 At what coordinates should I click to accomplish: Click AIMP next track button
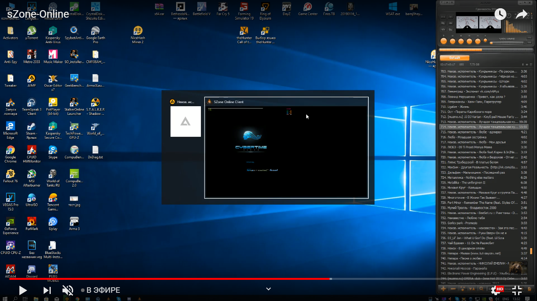tap(478, 41)
